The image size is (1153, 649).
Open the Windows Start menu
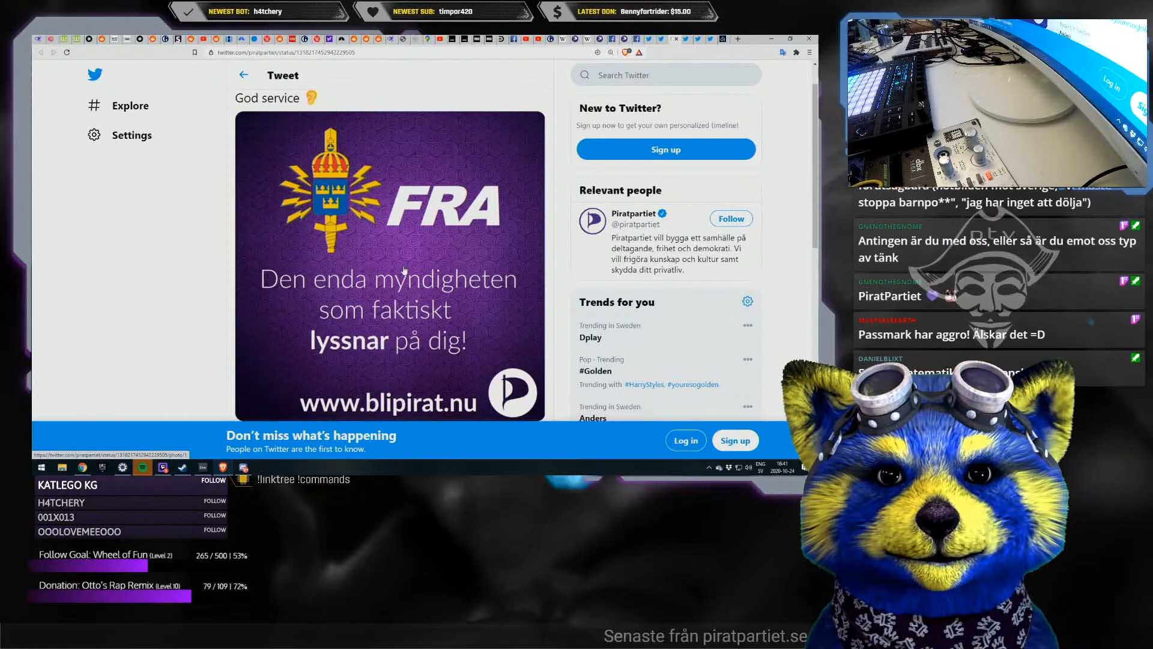(x=41, y=468)
